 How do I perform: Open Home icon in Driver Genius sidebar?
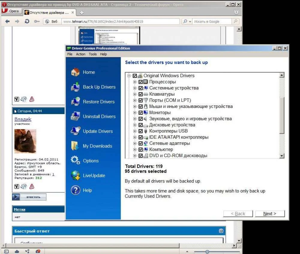point(75,72)
